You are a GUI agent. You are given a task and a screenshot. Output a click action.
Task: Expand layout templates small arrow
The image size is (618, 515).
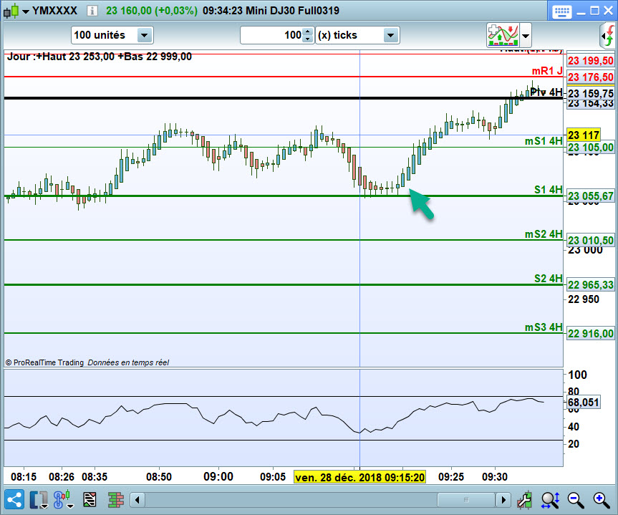44,506
